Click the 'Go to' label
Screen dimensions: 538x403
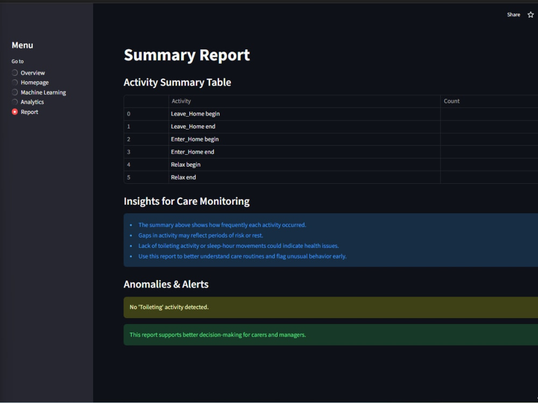[x=18, y=61]
